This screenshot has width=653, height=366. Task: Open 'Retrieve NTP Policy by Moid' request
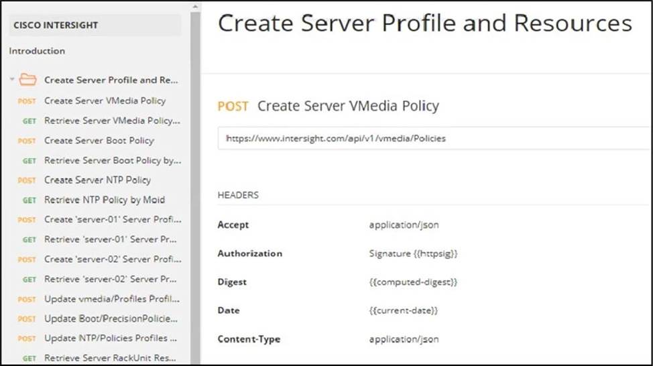click(105, 200)
